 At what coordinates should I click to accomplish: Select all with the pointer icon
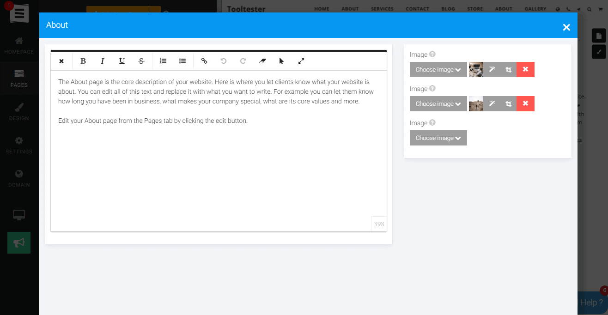point(282,61)
